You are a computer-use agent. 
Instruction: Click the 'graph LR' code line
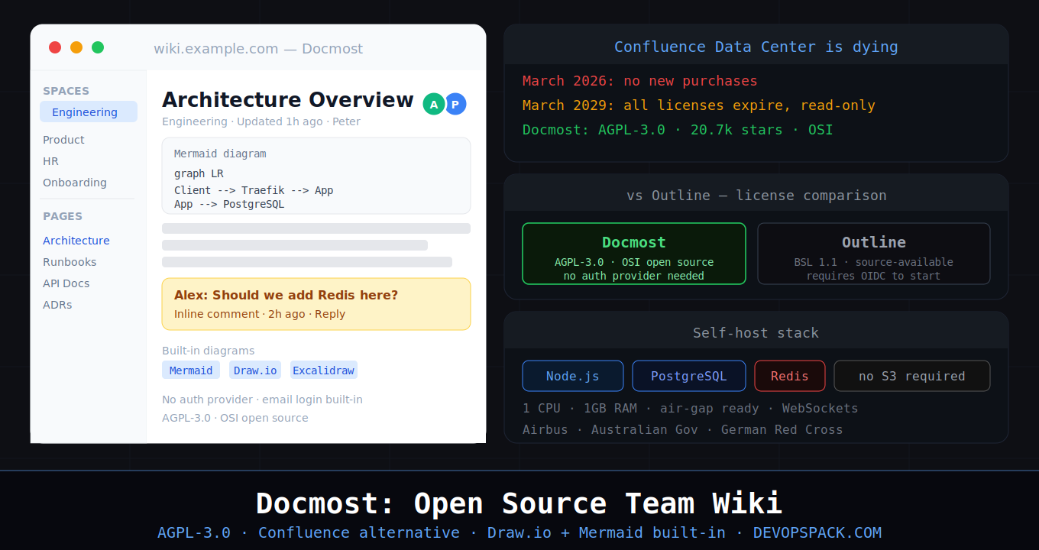point(199,173)
